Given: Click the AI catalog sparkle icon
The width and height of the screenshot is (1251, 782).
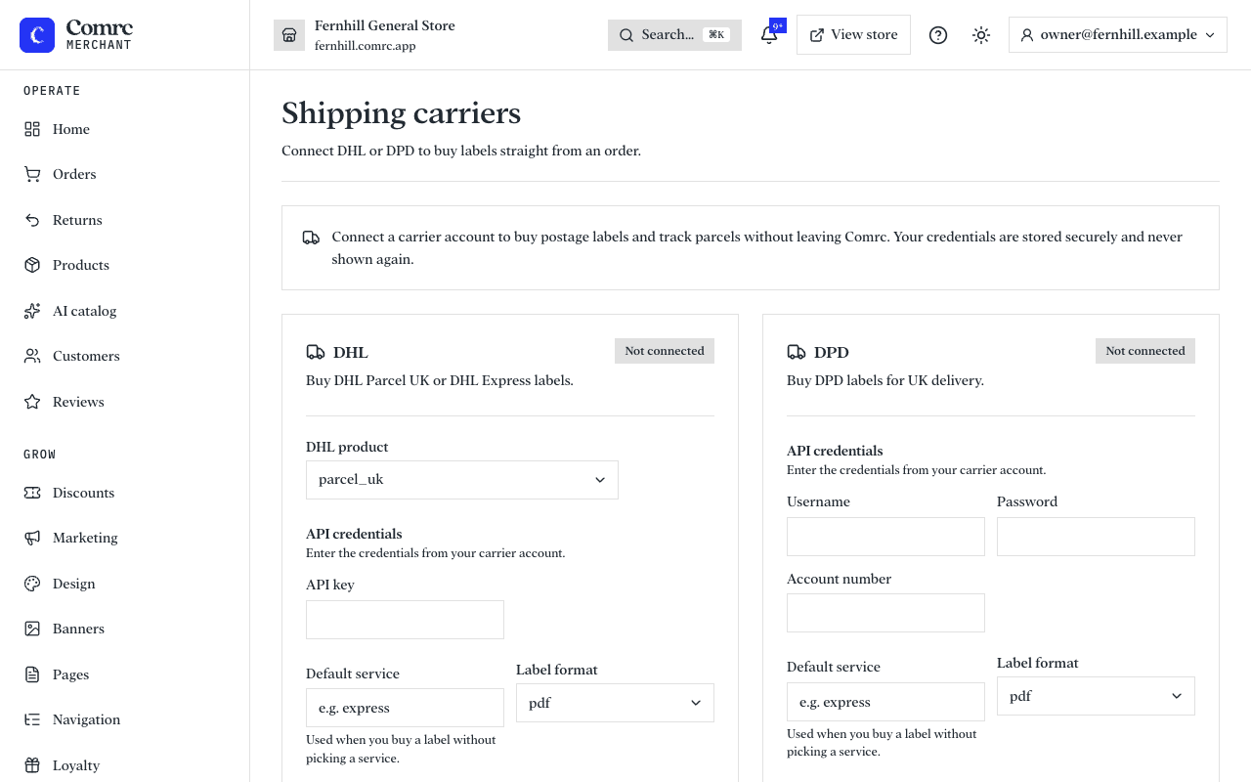Looking at the screenshot, I should tap(32, 311).
